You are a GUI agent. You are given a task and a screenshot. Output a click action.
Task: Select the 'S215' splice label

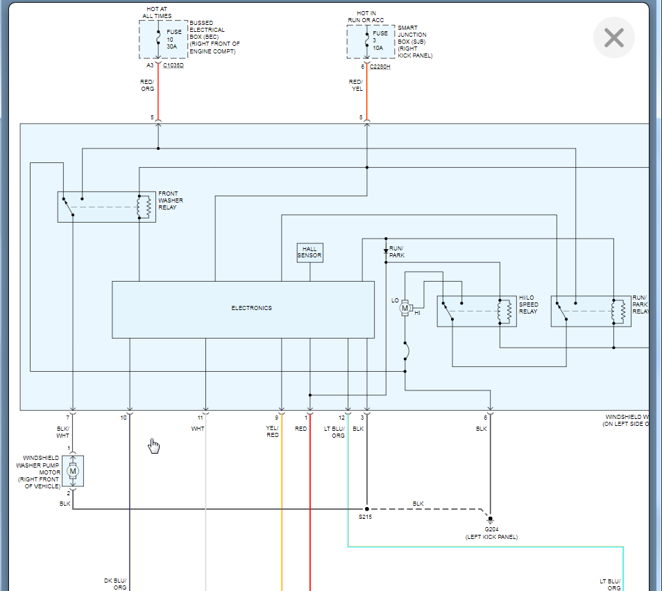(365, 517)
